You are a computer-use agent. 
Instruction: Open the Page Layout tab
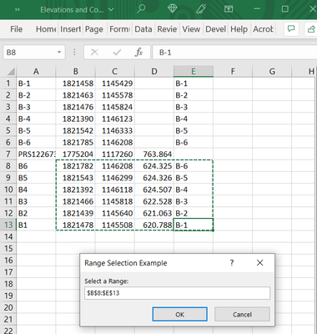point(94,29)
